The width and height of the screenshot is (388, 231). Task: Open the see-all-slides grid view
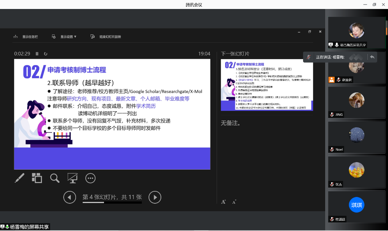[x=37, y=178]
